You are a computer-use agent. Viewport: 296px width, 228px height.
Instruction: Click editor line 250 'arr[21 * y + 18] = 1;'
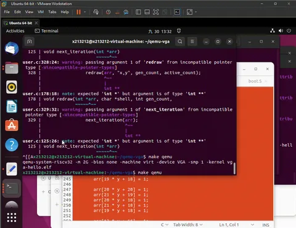(x=121, y=205)
